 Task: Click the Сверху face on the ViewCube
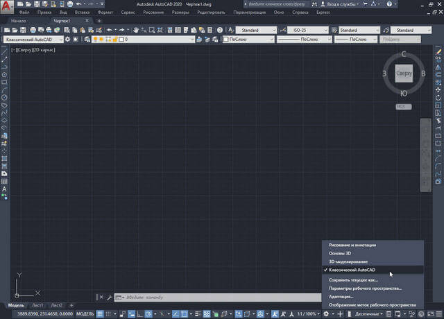point(404,73)
